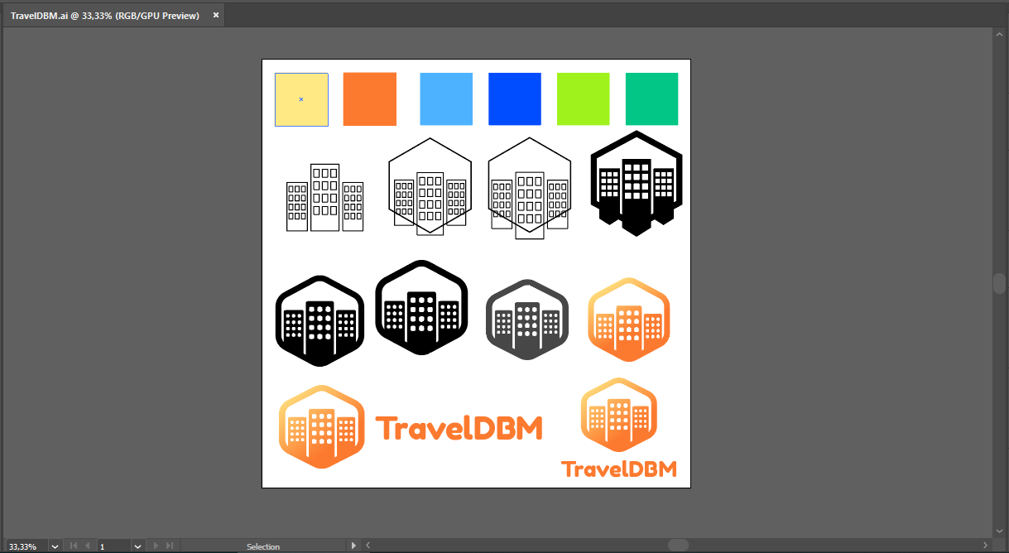Viewport: 1009px width, 553px height.
Task: Select the royal blue color square
Action: [515, 99]
